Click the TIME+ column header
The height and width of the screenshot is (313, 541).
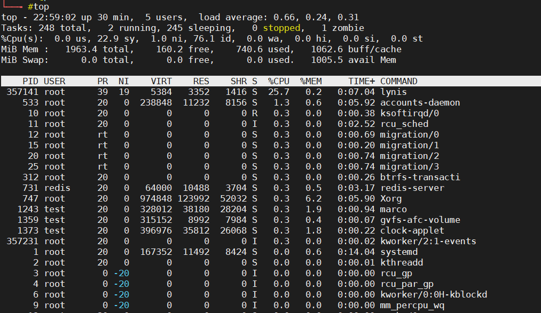361,81
